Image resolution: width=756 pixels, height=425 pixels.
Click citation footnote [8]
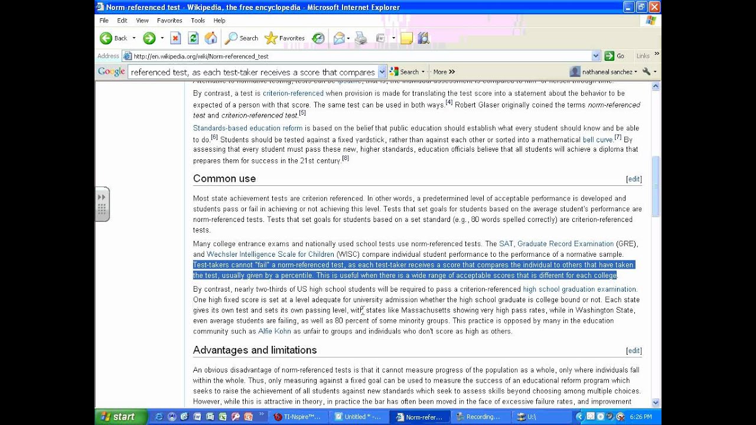pos(346,158)
